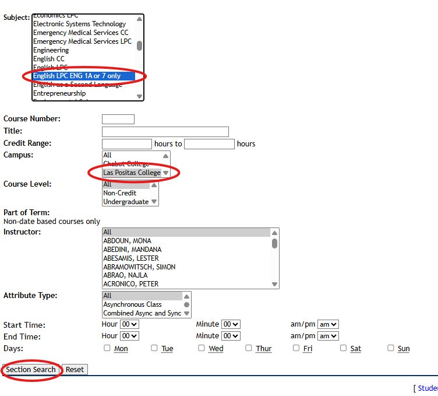Open End Time Minute dropdown
438x396 pixels.
click(x=231, y=336)
